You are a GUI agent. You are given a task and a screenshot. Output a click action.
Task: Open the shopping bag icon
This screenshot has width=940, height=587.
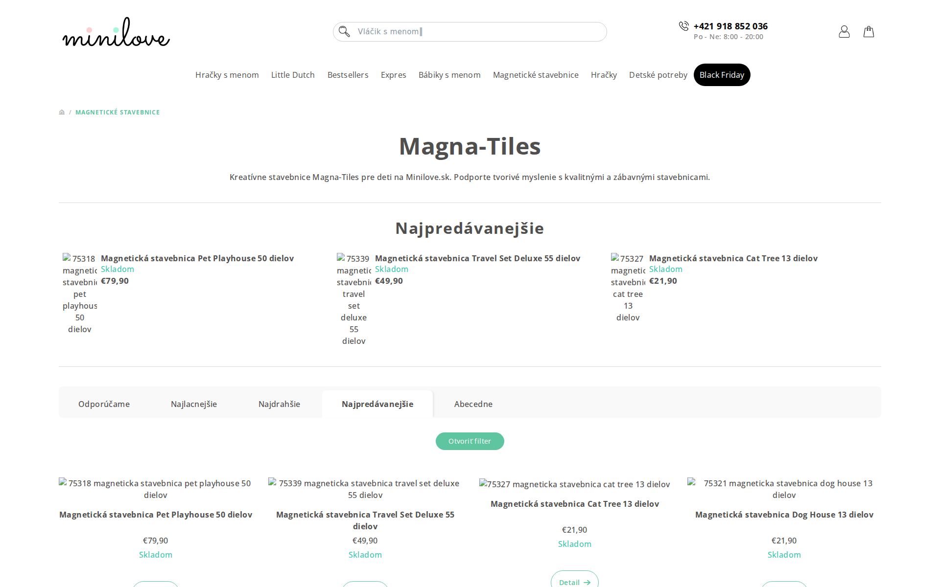click(x=869, y=31)
